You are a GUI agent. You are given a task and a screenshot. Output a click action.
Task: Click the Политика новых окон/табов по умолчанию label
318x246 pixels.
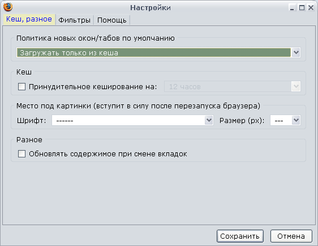tap(95, 38)
